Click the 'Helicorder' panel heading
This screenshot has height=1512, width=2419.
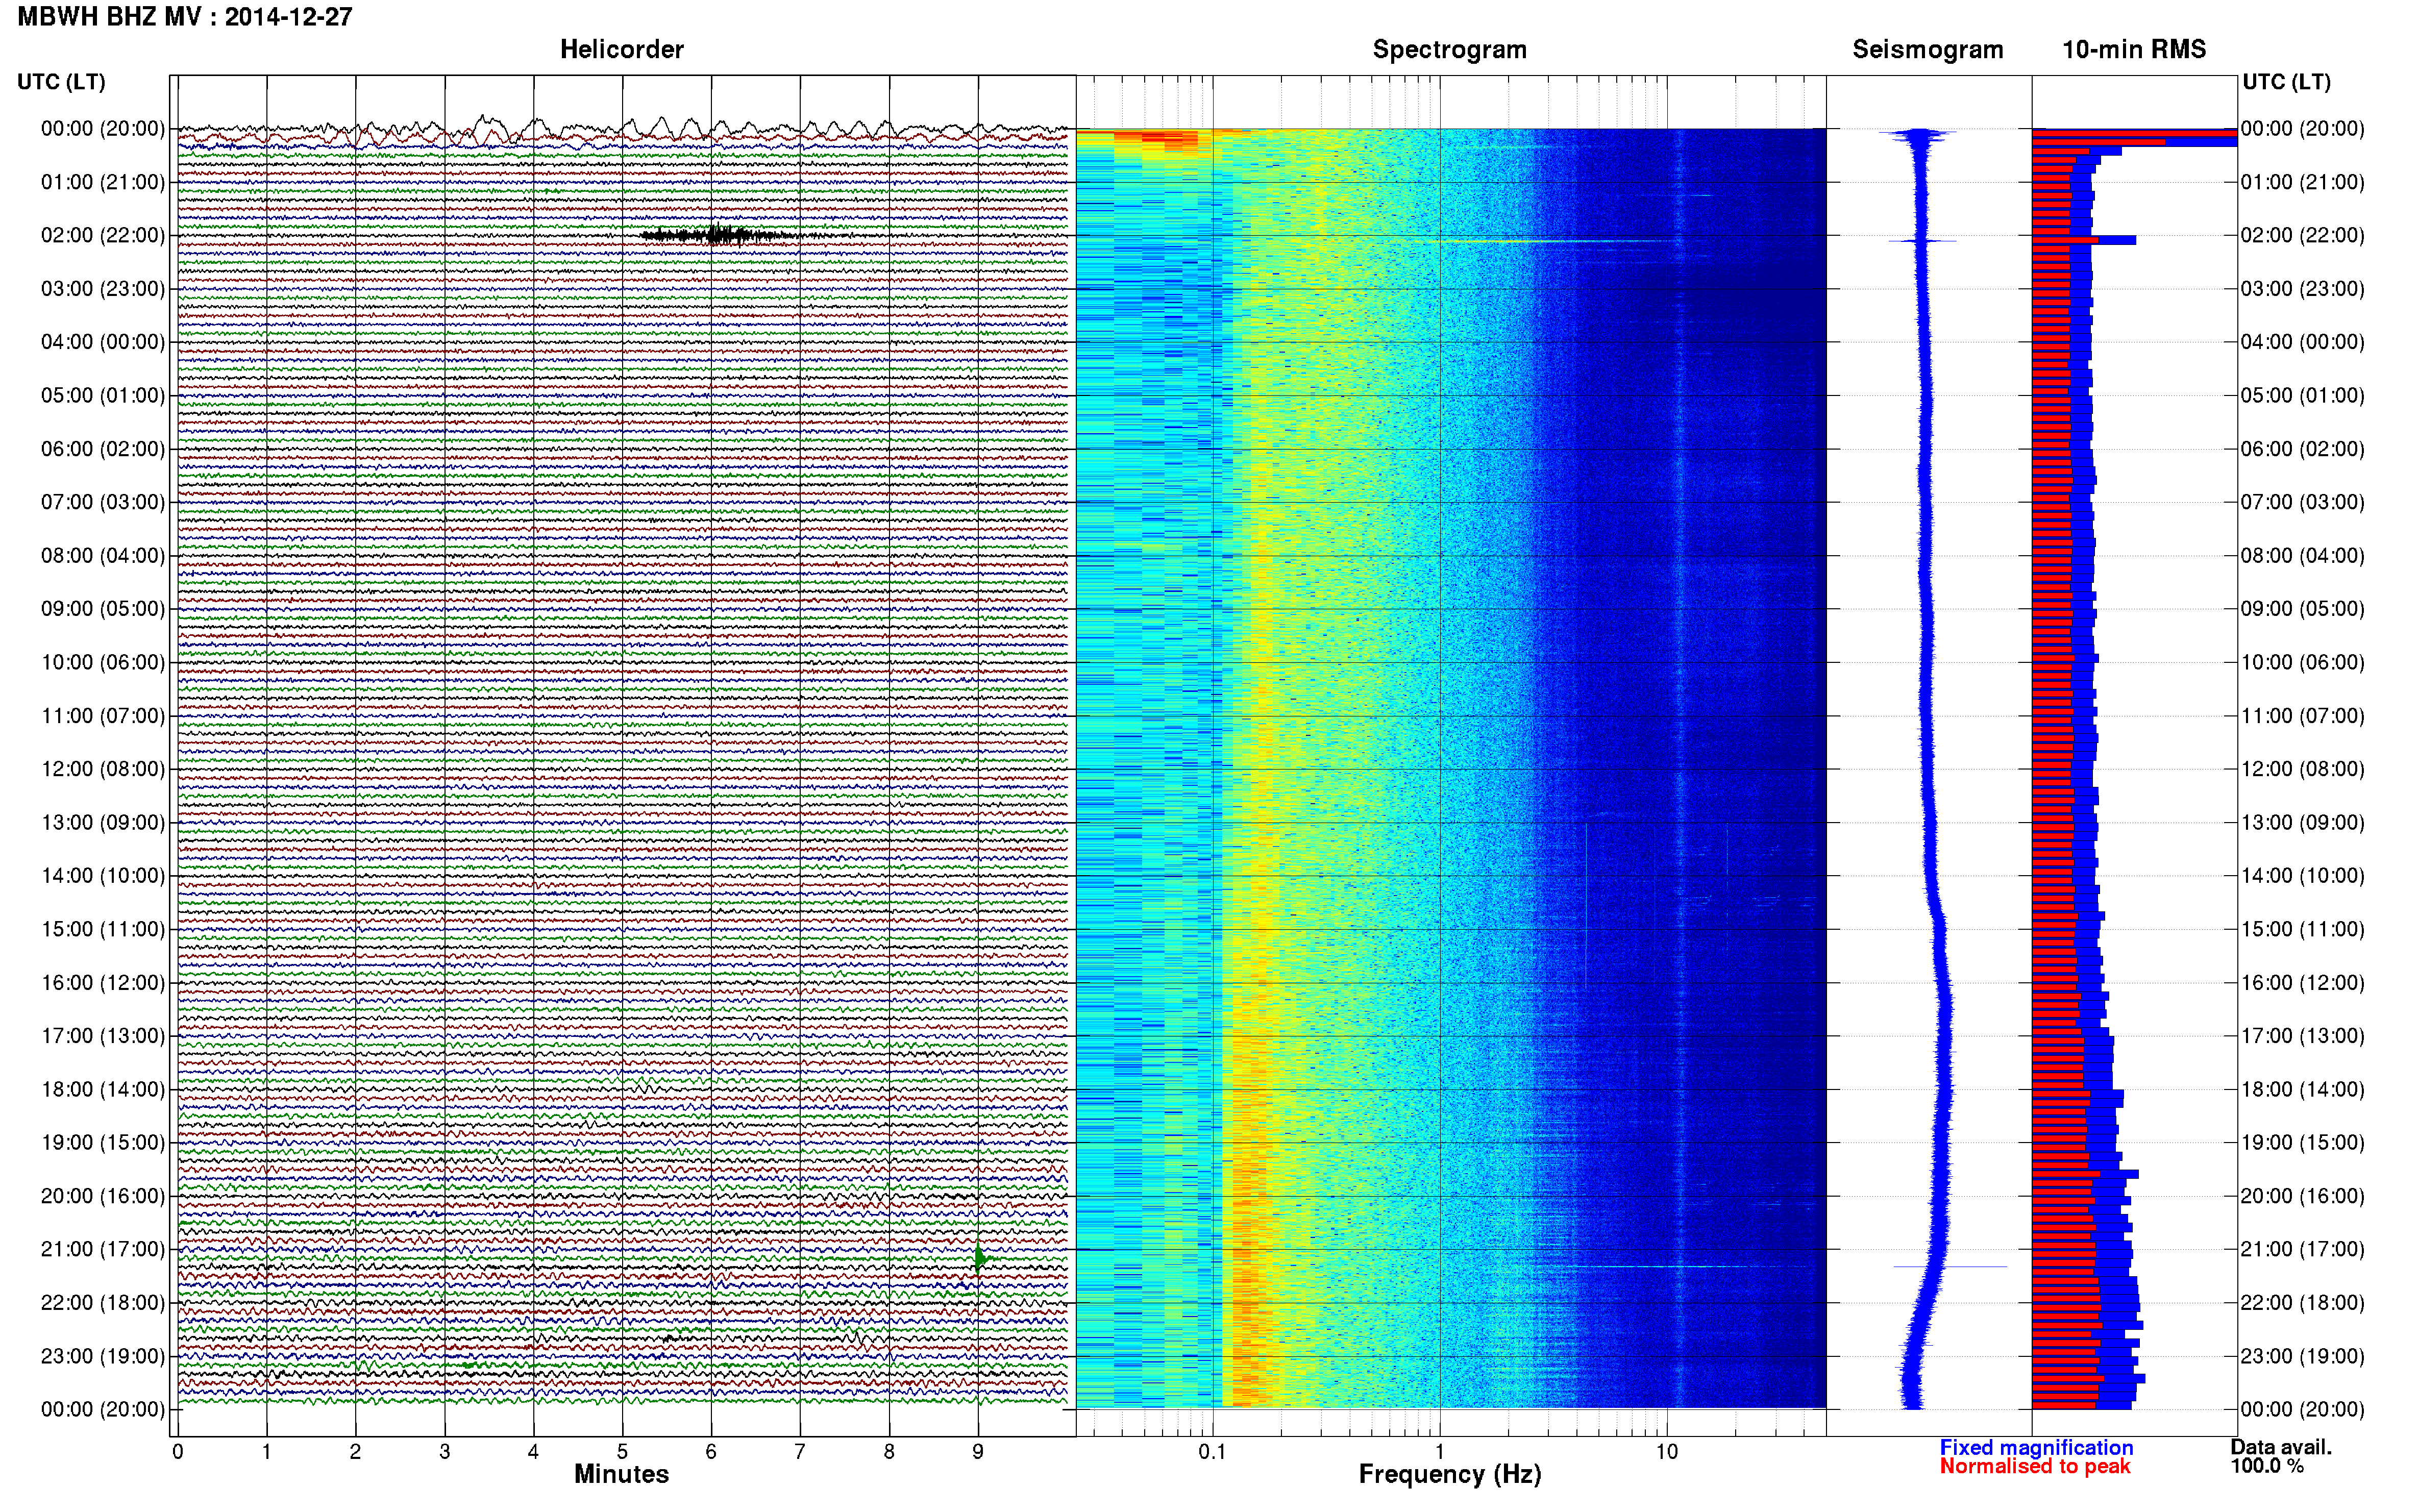(621, 49)
